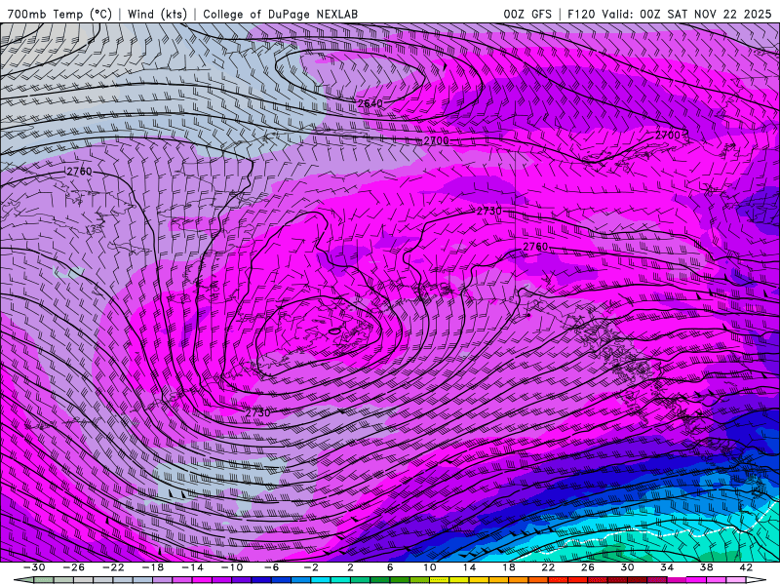Click the 42 temperature scale label

pos(746,567)
